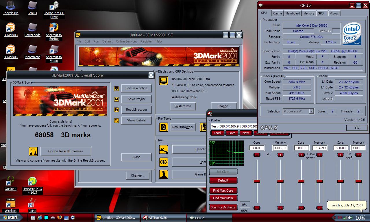The image size is (370, 222).
Task: Decrease 2D Memory clock with minus button
Action: click(280, 208)
